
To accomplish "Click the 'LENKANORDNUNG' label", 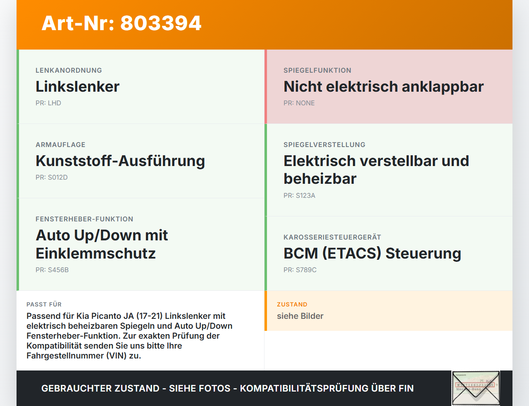I will click(69, 70).
